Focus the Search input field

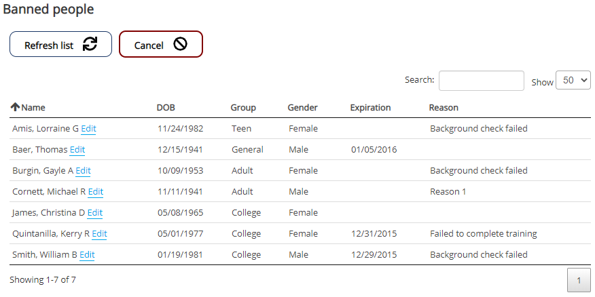[x=481, y=81]
